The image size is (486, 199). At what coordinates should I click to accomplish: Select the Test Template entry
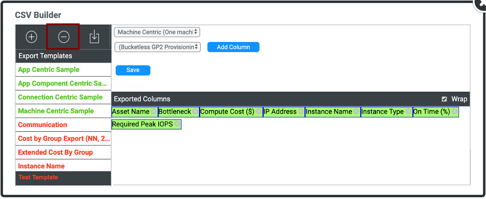[38, 177]
